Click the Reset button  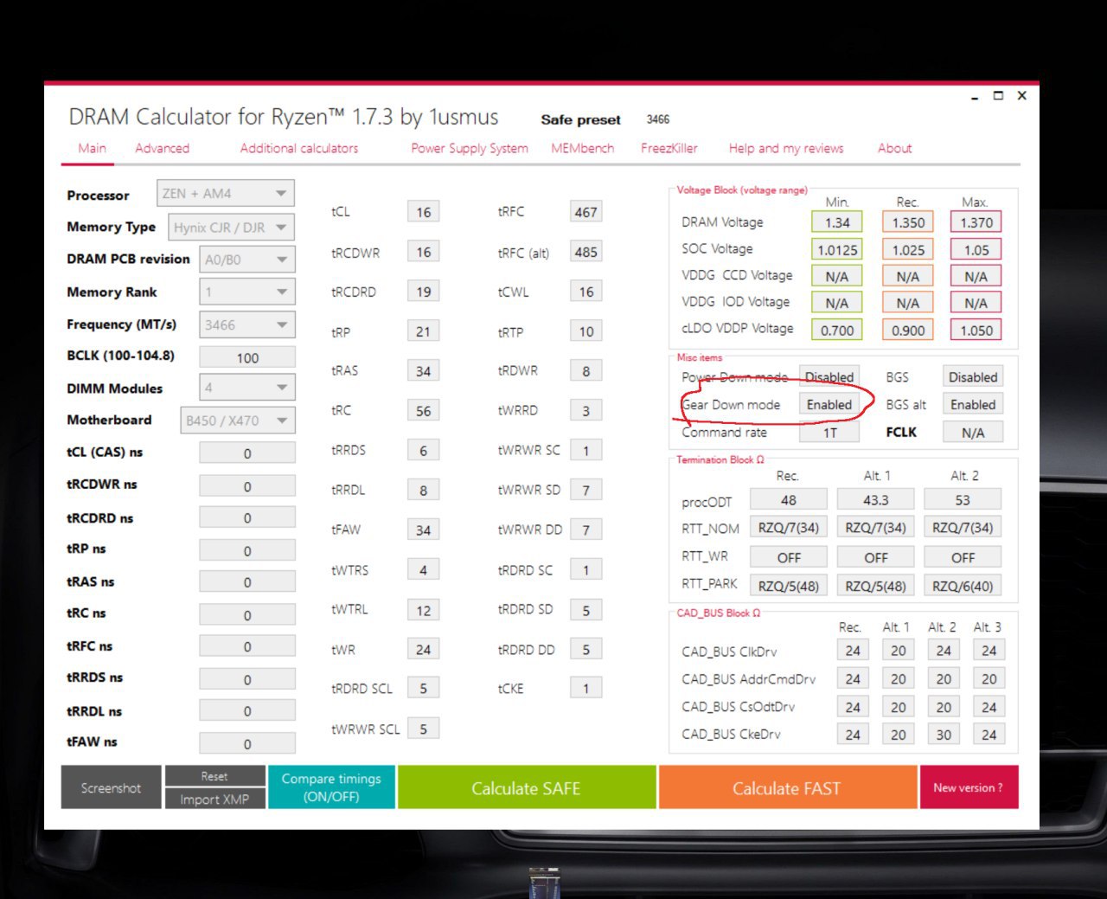pyautogui.click(x=214, y=776)
